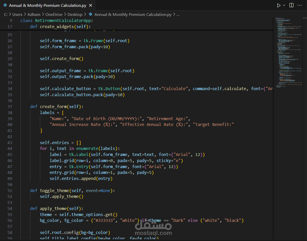
Task: Click line number 37 in the gutter
Action: (x=10, y=106)
